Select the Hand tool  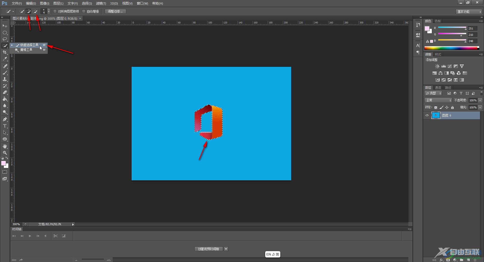(5, 146)
